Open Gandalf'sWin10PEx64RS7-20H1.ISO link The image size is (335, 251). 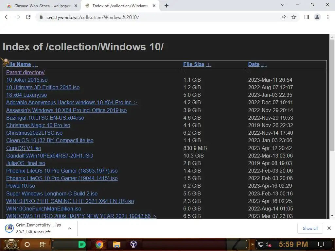point(50,156)
